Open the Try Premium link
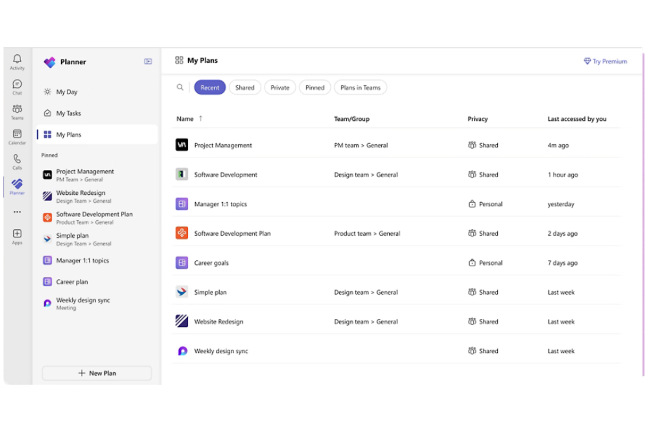Image resolution: width=648 pixels, height=432 pixels. coord(606,61)
